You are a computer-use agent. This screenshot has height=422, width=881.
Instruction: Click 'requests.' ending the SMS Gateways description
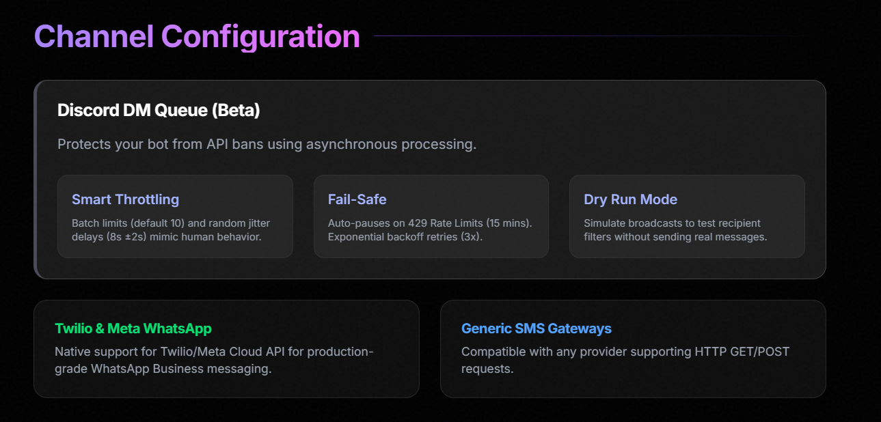(487, 369)
